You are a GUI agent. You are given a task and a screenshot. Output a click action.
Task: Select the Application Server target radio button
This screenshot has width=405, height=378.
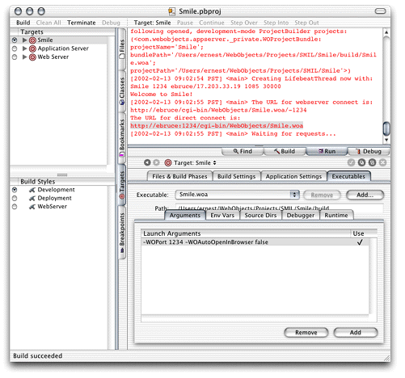[x=15, y=48]
